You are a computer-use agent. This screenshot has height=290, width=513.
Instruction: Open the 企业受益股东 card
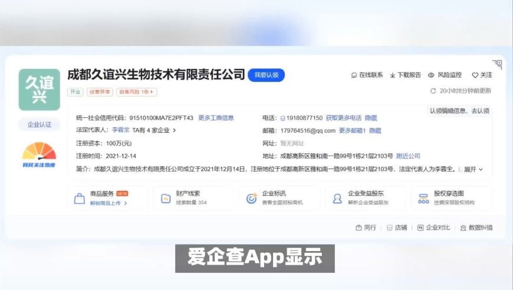coord(366,198)
